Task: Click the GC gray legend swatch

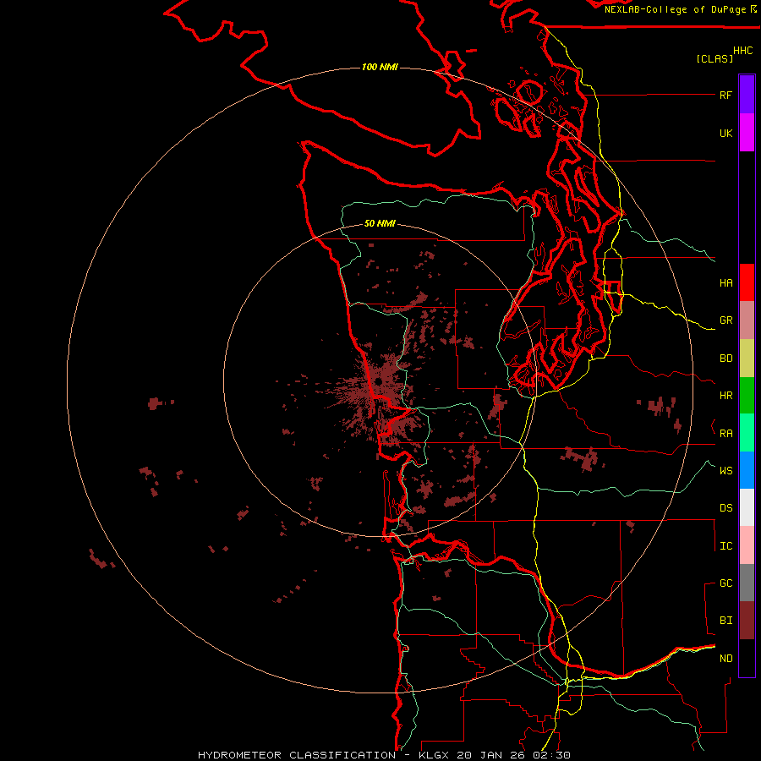Action: pos(747,583)
